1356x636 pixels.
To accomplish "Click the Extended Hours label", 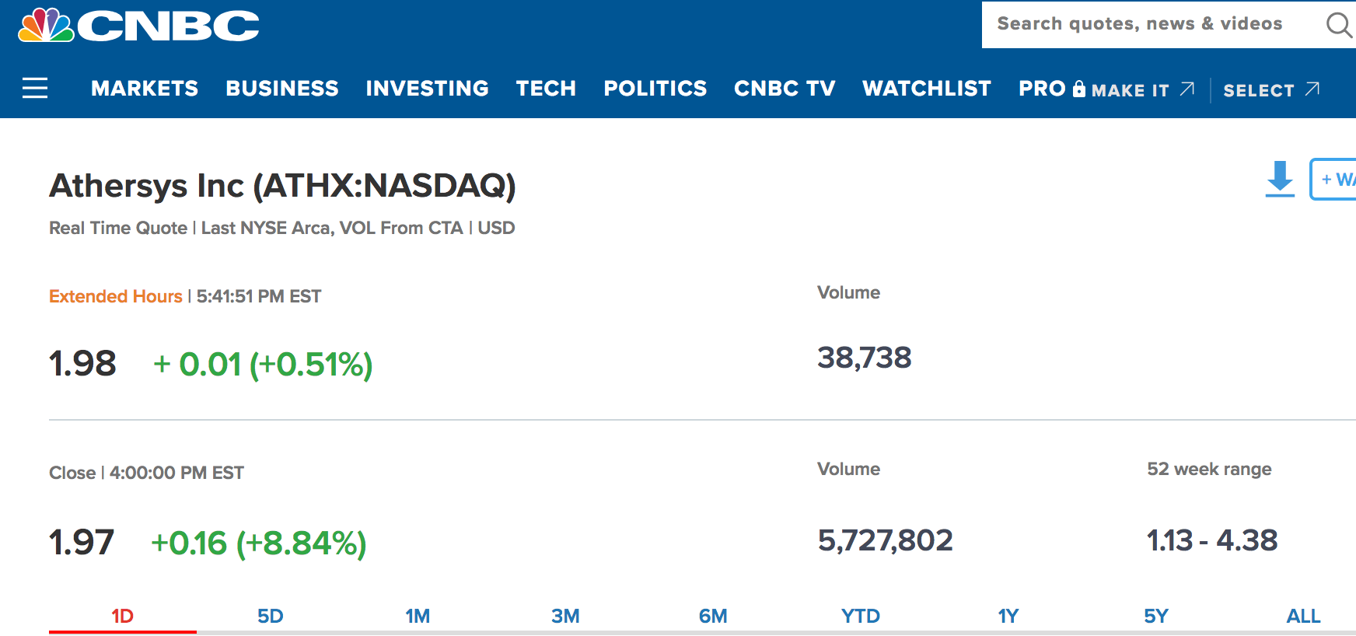I will click(x=115, y=296).
